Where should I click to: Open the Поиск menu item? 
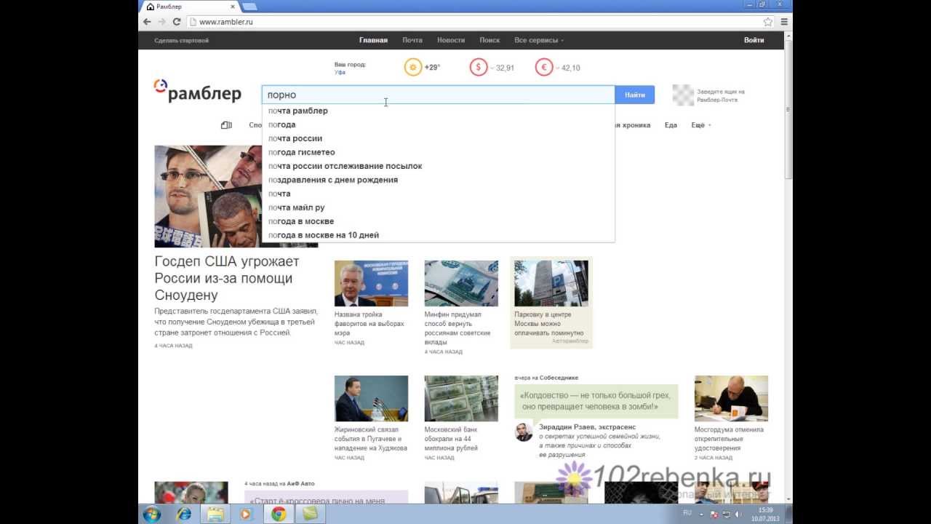point(490,40)
